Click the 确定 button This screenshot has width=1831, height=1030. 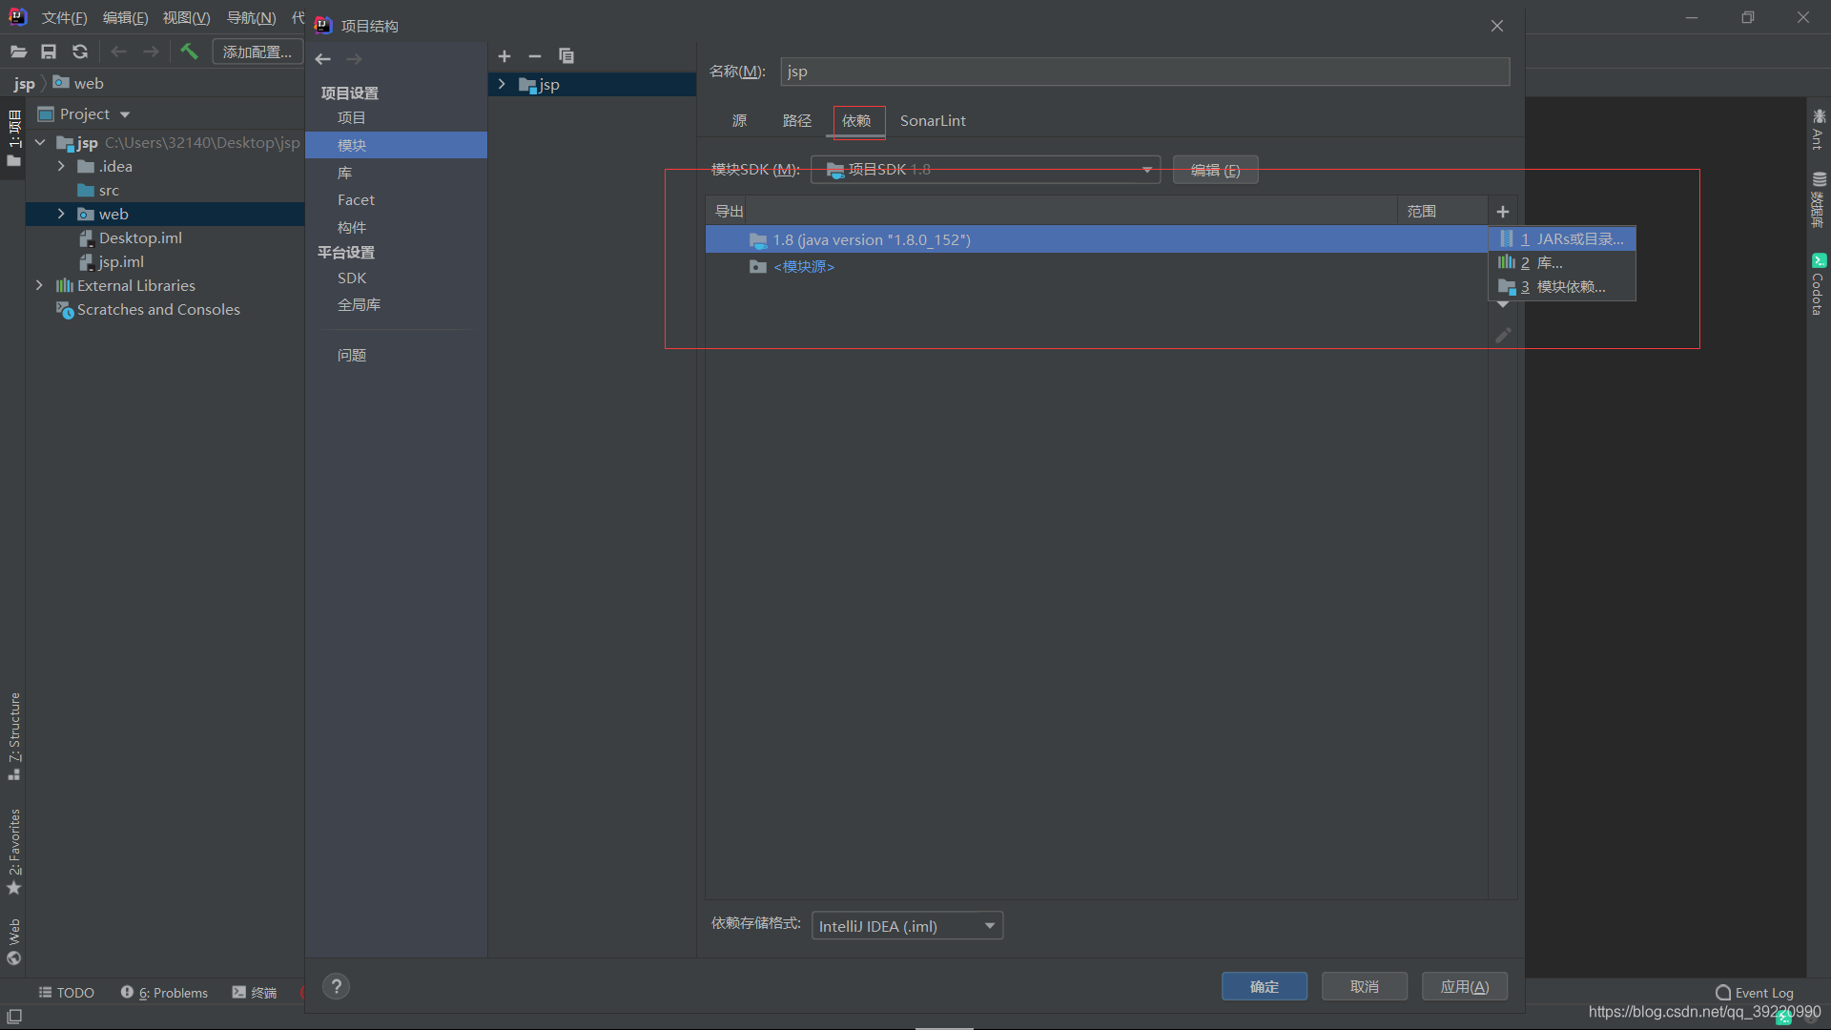[1264, 986]
